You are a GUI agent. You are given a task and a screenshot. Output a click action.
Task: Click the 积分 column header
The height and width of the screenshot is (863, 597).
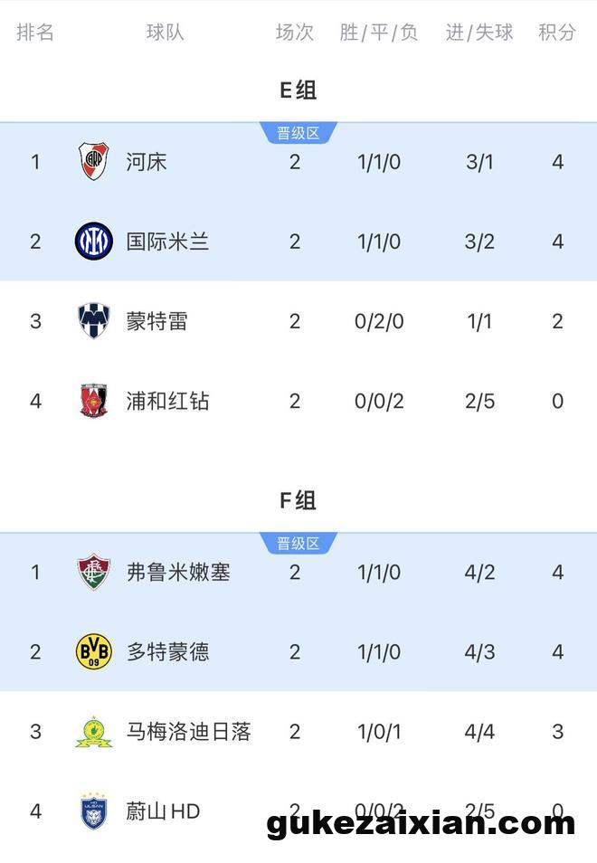tap(557, 32)
